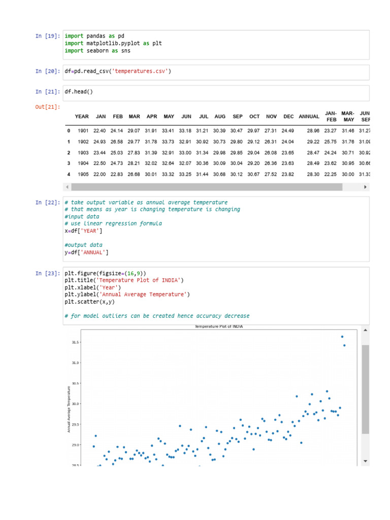Click the down arrow of the plot output scrollbar

pyautogui.click(x=365, y=461)
